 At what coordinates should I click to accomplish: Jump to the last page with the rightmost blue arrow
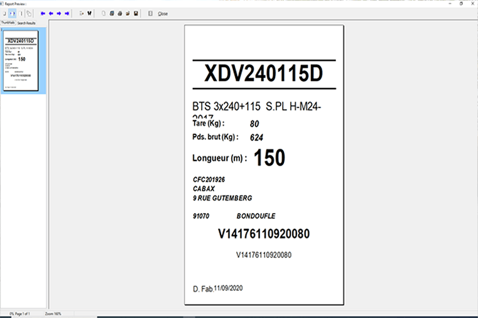click(67, 13)
